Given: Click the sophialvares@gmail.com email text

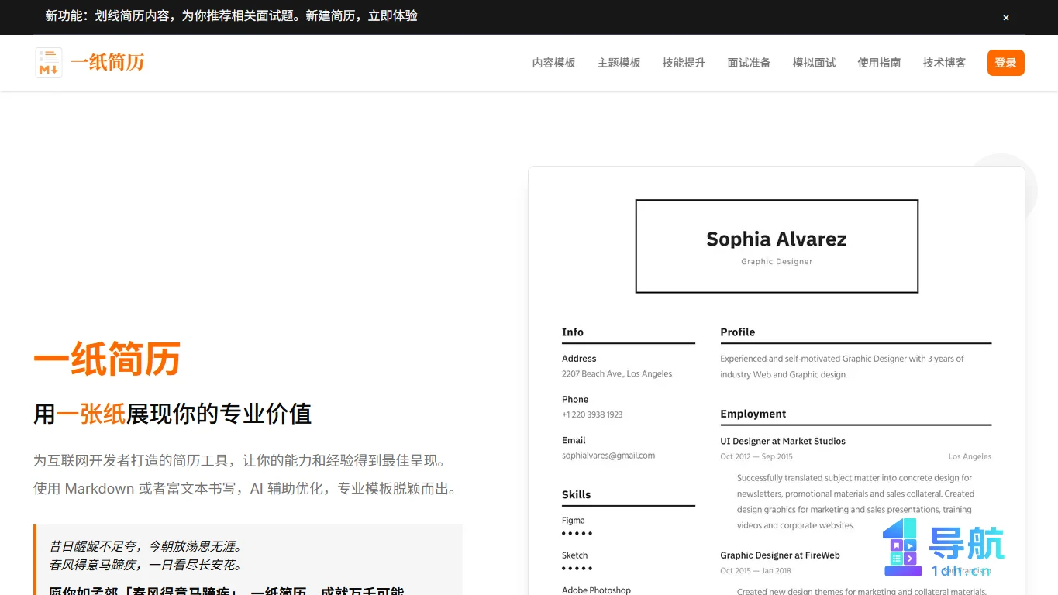Looking at the screenshot, I should click(608, 456).
